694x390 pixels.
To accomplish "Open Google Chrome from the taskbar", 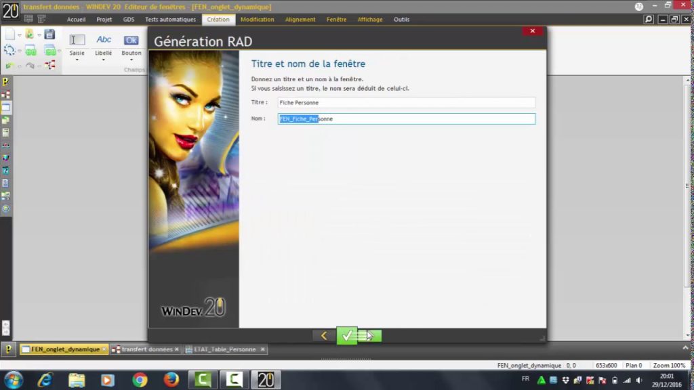I will tap(140, 380).
